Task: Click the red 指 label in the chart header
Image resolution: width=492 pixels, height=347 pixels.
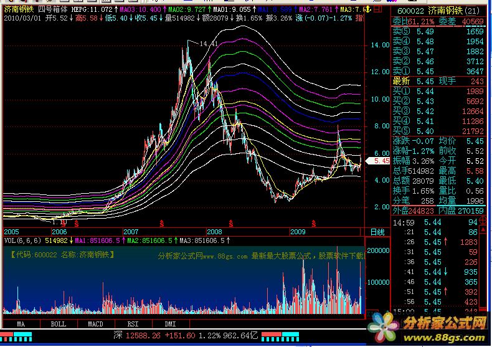Action: tap(359, 18)
